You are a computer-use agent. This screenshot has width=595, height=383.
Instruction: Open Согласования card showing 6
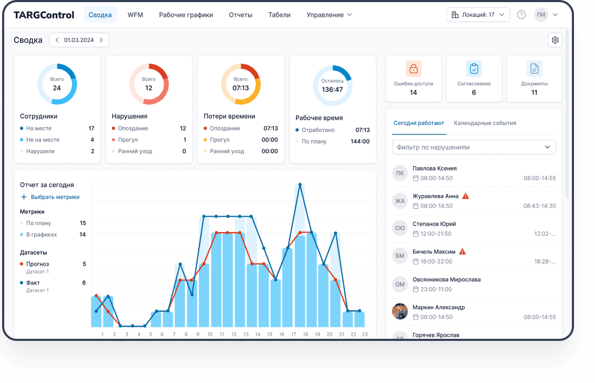tap(474, 79)
